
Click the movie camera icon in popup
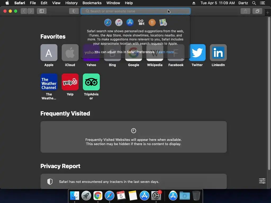tap(141, 22)
